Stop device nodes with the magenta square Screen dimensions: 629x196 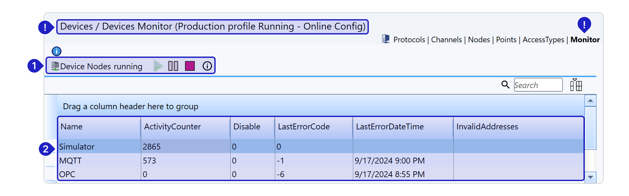point(190,66)
